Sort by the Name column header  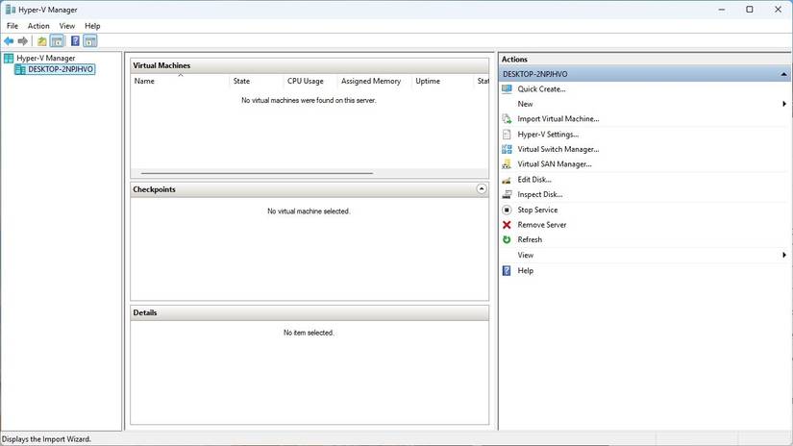180,81
